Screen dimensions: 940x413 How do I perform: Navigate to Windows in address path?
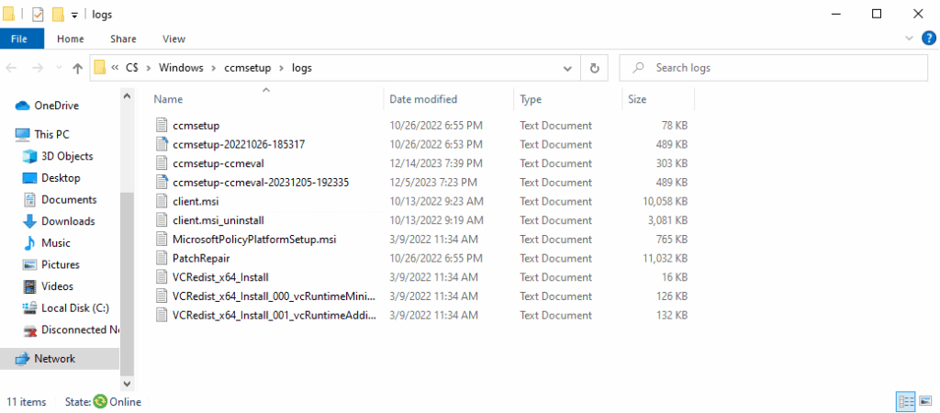click(x=181, y=68)
